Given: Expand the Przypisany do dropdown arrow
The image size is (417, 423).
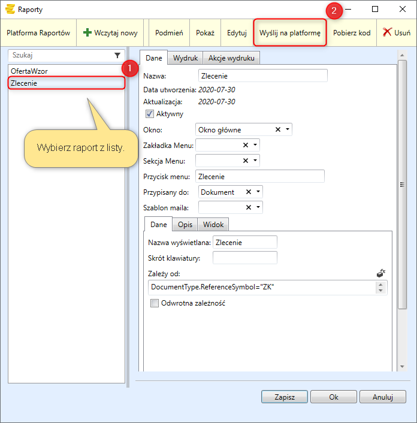Looking at the screenshot, I should point(258,192).
